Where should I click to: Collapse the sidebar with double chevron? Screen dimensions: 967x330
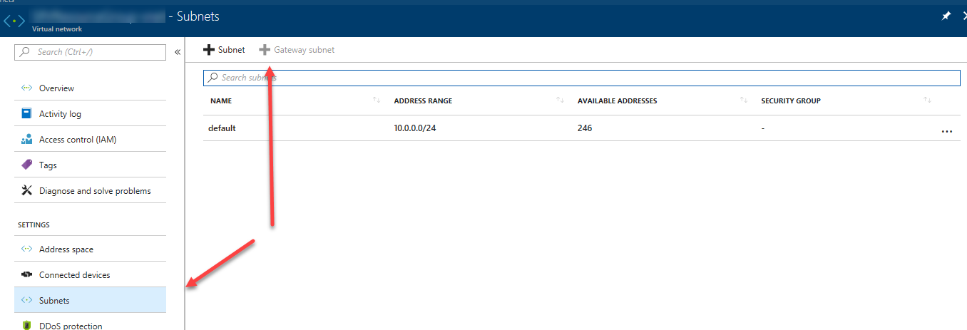[178, 52]
